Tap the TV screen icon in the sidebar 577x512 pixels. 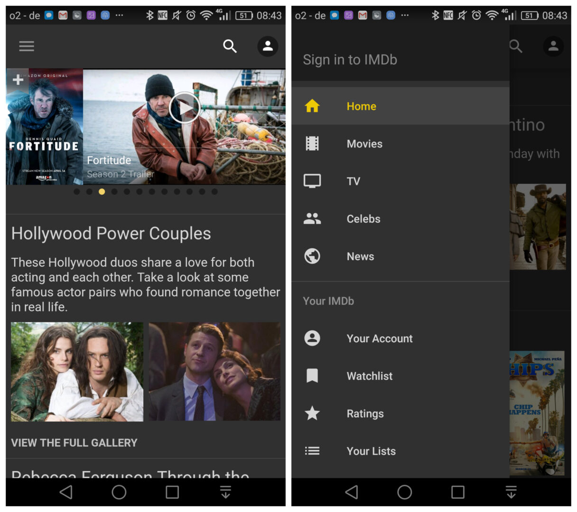(x=312, y=181)
